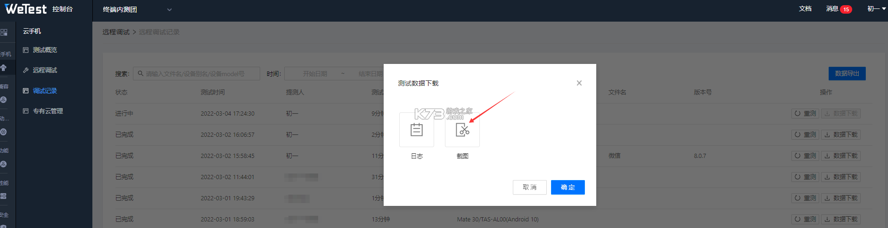Focus the search box for file/device name
This screenshot has width=888, height=228.
click(x=197, y=74)
